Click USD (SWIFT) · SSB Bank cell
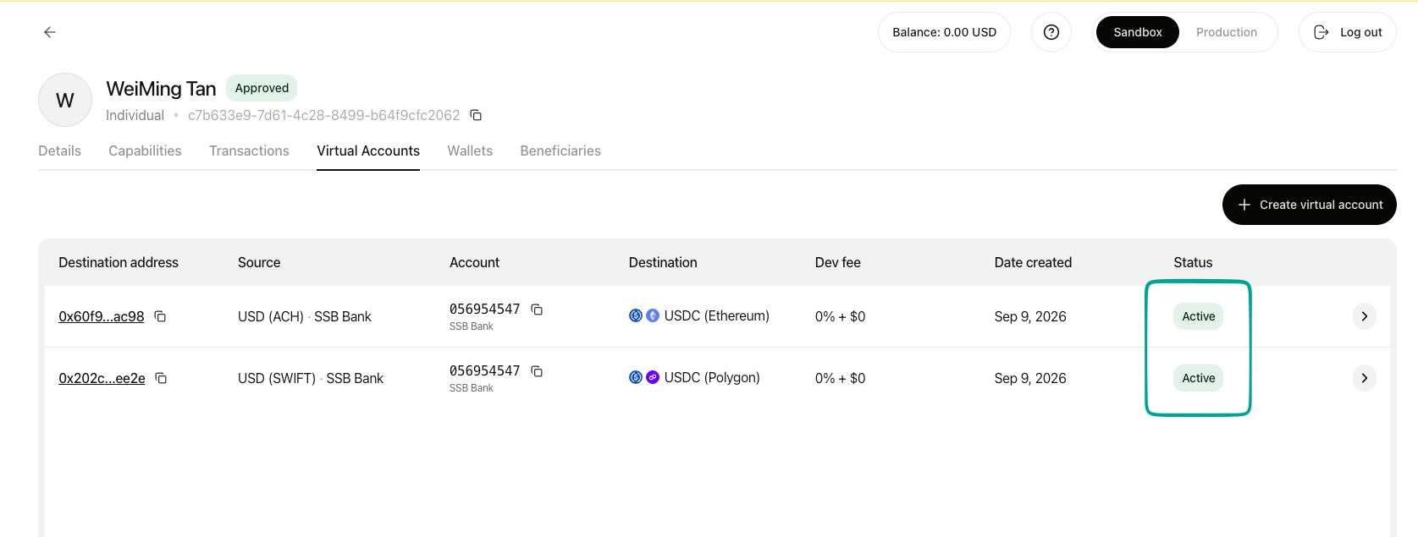Viewport: 1418px width, 537px height. point(311,378)
